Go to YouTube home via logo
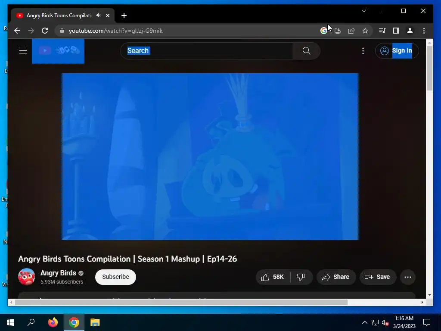The width and height of the screenshot is (441, 331). [x=58, y=51]
